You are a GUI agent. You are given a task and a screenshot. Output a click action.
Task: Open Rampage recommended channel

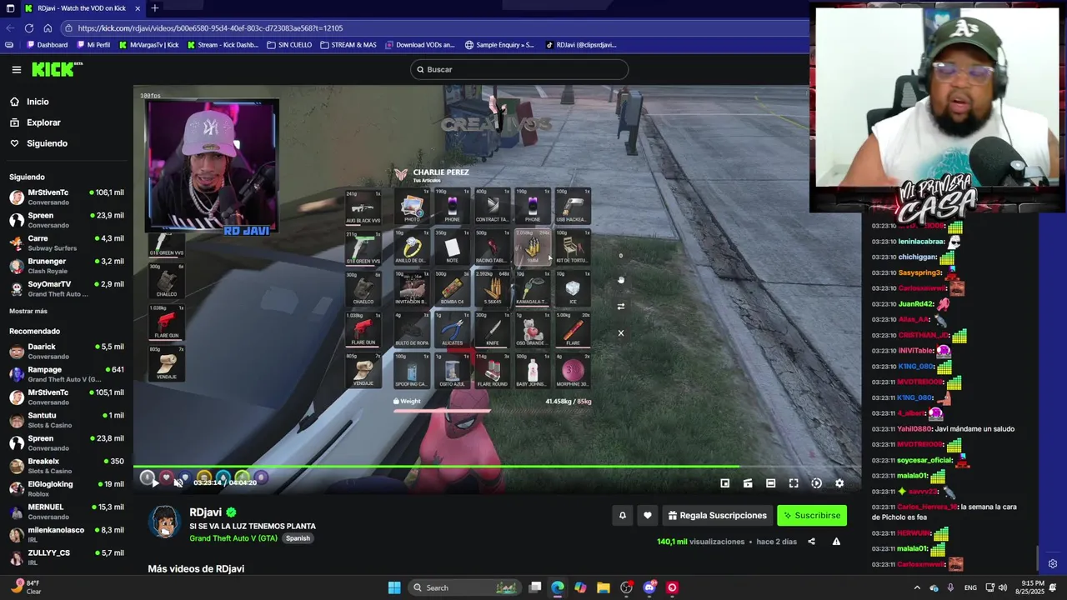tap(67, 374)
